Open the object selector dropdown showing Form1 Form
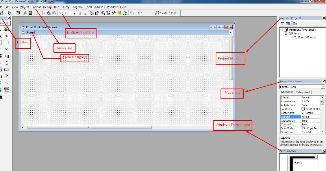This screenshot has height=171, width=326. point(323,87)
